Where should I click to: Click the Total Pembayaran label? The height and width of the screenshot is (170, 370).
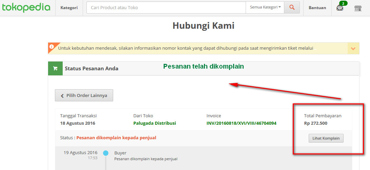click(323, 116)
